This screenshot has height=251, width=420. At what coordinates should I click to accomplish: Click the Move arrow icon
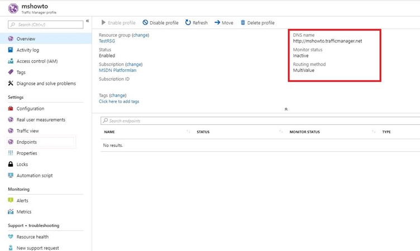pos(217,23)
